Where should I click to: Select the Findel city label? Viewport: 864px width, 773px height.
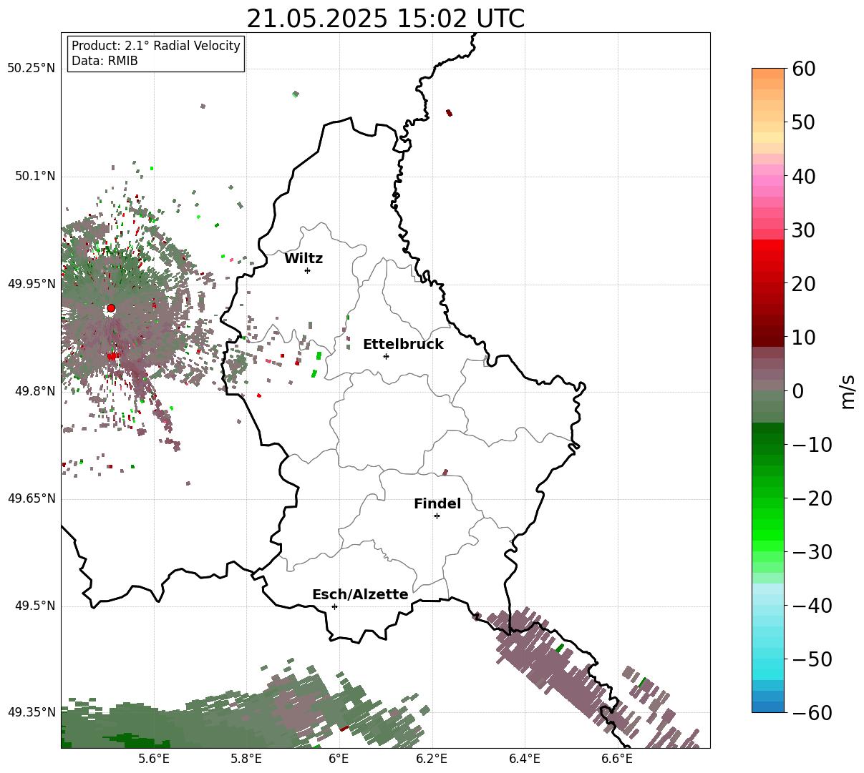click(437, 503)
